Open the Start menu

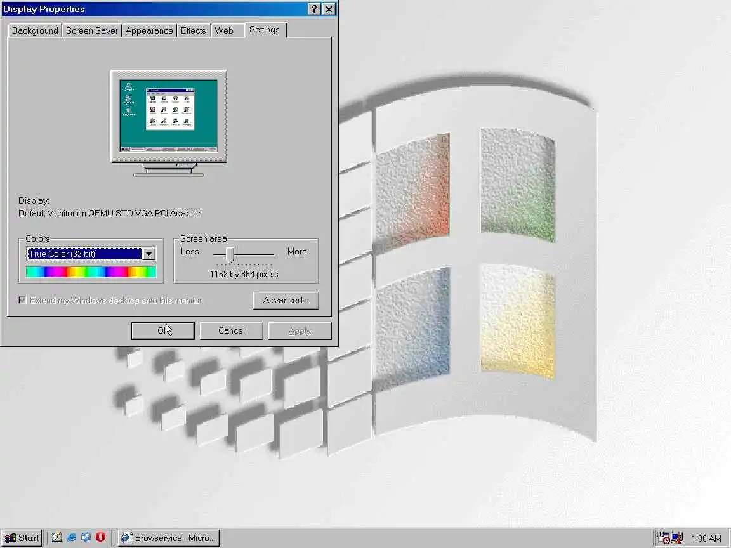coord(22,538)
